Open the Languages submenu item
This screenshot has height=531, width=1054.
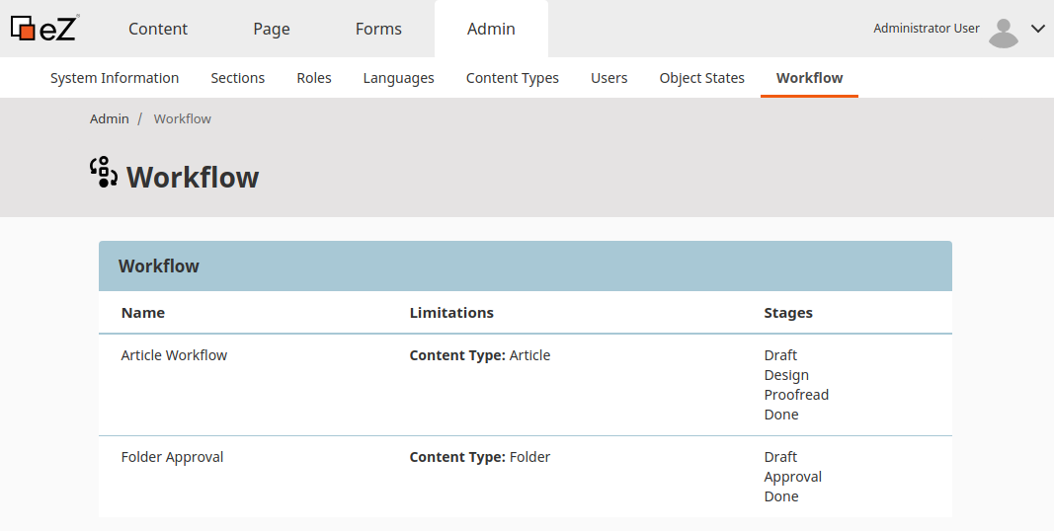[x=399, y=78]
